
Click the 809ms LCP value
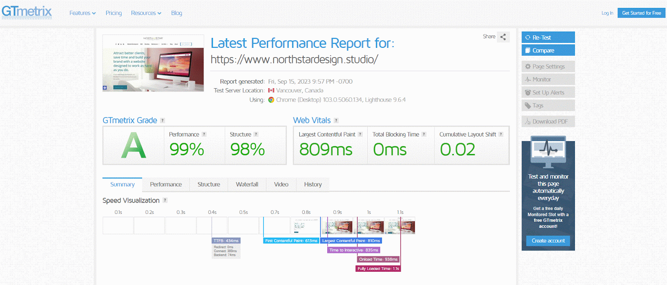tap(326, 149)
